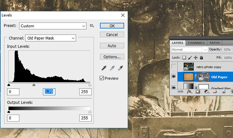Click the Auto button
The width and height of the screenshot is (233, 138).
coord(112,46)
